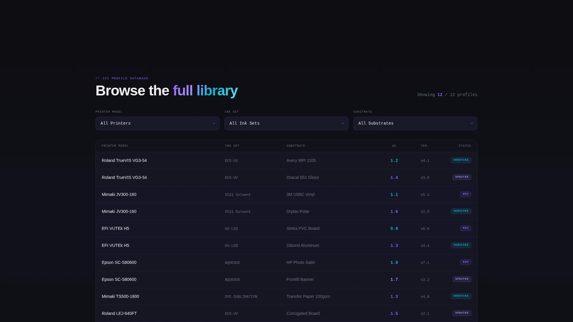Open the All Substrates dropdown
Viewport: 573px width, 322px height.
[x=415, y=123]
